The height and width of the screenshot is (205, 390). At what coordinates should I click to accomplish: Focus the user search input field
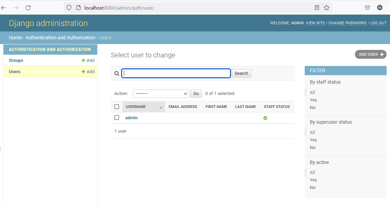coord(176,73)
